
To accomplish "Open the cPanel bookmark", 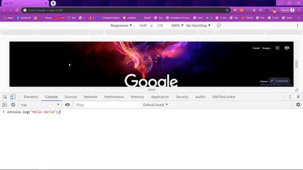I will 247,18.
